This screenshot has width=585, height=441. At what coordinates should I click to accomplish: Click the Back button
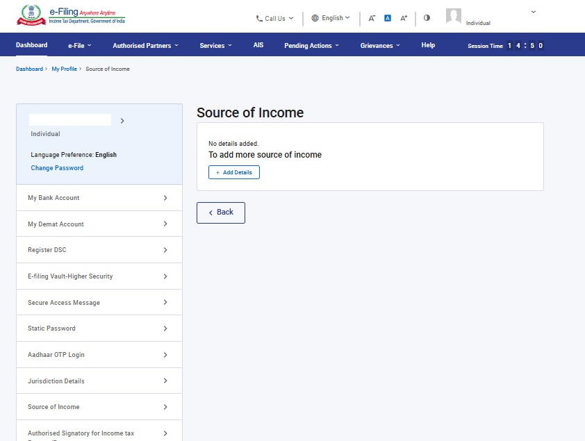(221, 213)
